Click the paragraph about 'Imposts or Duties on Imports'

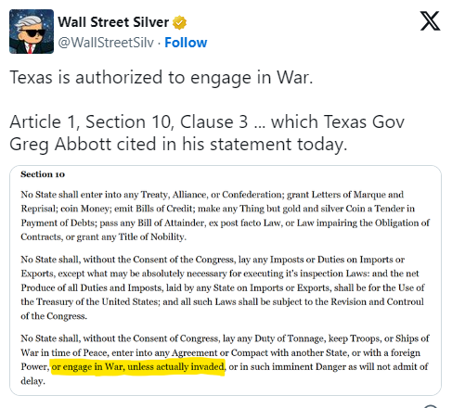click(x=223, y=287)
